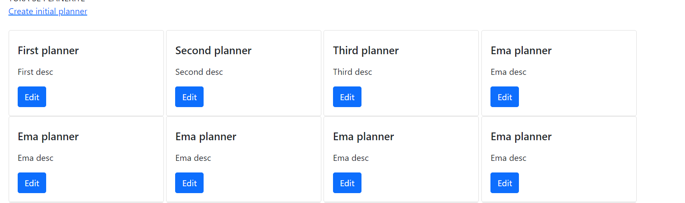
Task: Edit the bottom-row third Ema planner
Action: click(x=347, y=183)
